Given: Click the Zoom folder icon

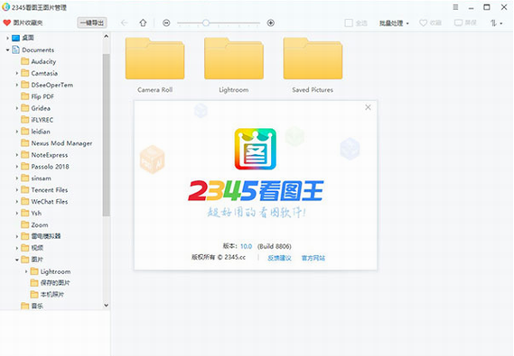Looking at the screenshot, I should (x=25, y=224).
